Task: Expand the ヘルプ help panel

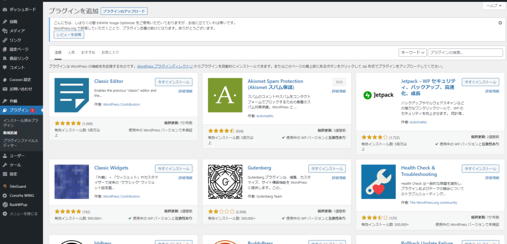Action: pyautogui.click(x=494, y=6)
